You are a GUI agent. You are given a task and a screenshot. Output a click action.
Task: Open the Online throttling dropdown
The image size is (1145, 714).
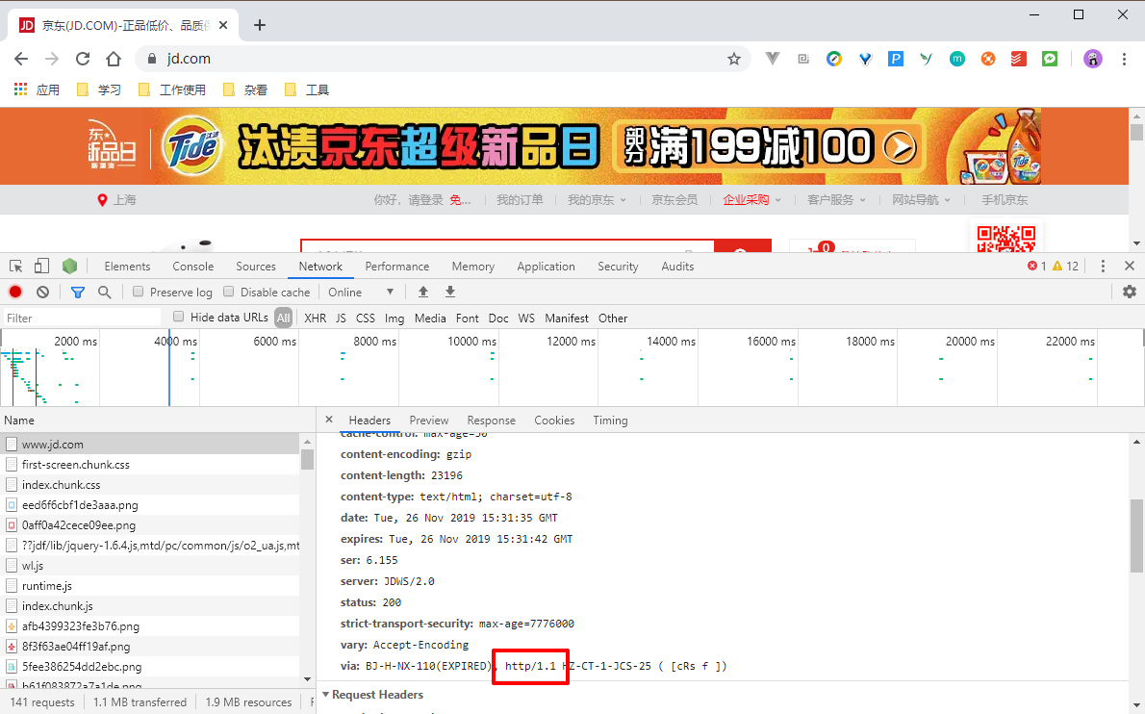click(361, 292)
